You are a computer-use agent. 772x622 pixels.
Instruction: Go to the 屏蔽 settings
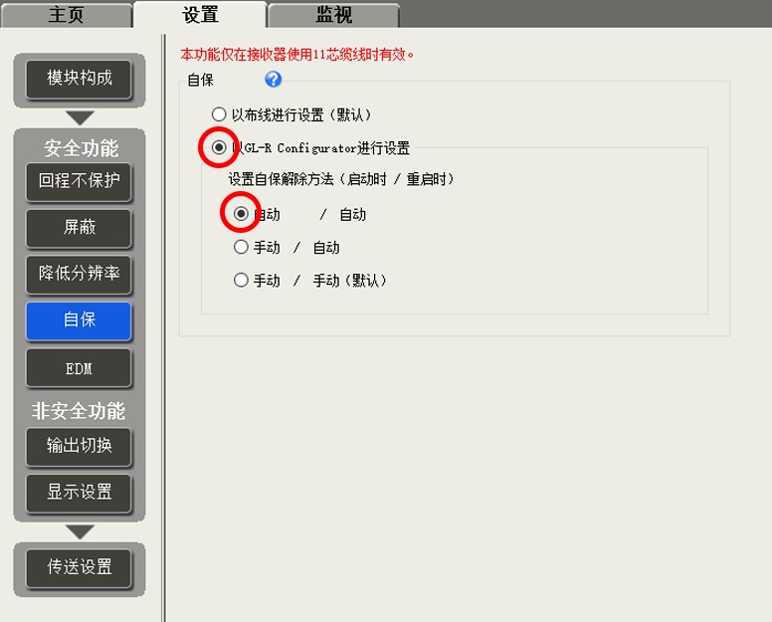(x=80, y=227)
